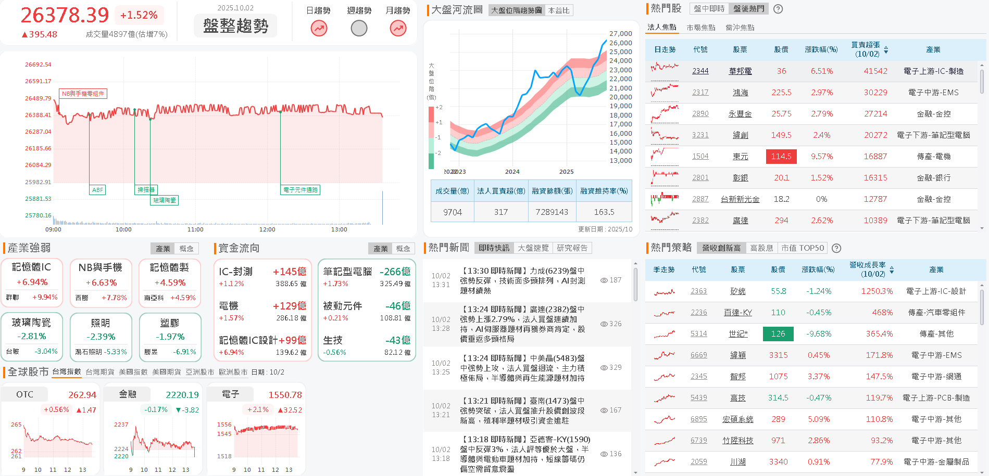Open the 塑膠 industry weakness card
Image resolution: width=989 pixels, height=476 pixels.
170,337
